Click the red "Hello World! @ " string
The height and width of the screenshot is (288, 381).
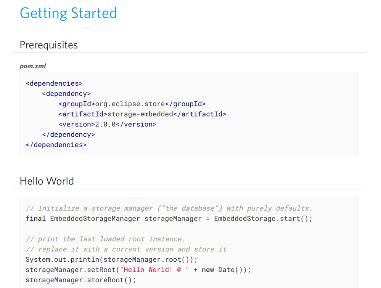(x=154, y=270)
